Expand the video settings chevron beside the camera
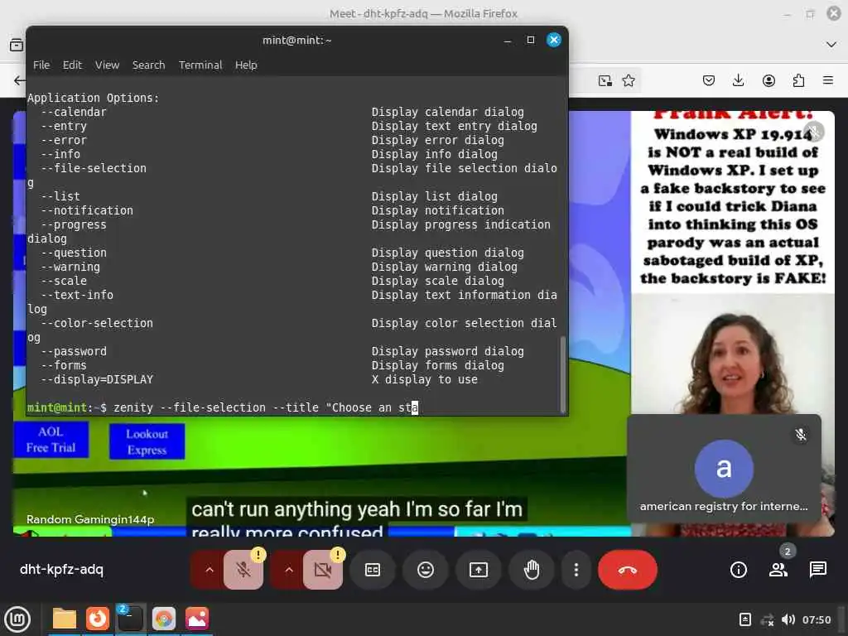Screen dimensions: 848x636 (x=289, y=570)
